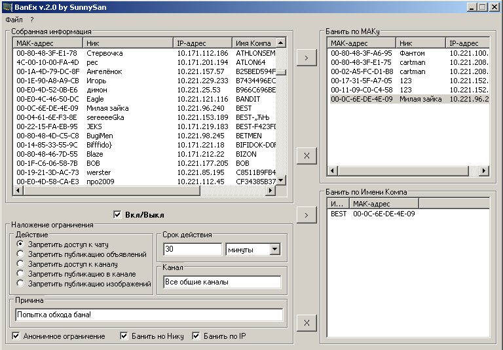503x350 pixels.
Task: Open the ? help menu
Action: [x=31, y=20]
